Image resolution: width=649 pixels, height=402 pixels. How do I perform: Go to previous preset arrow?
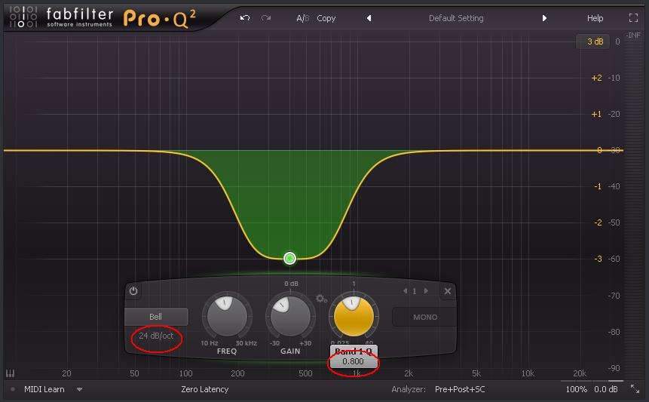[369, 18]
